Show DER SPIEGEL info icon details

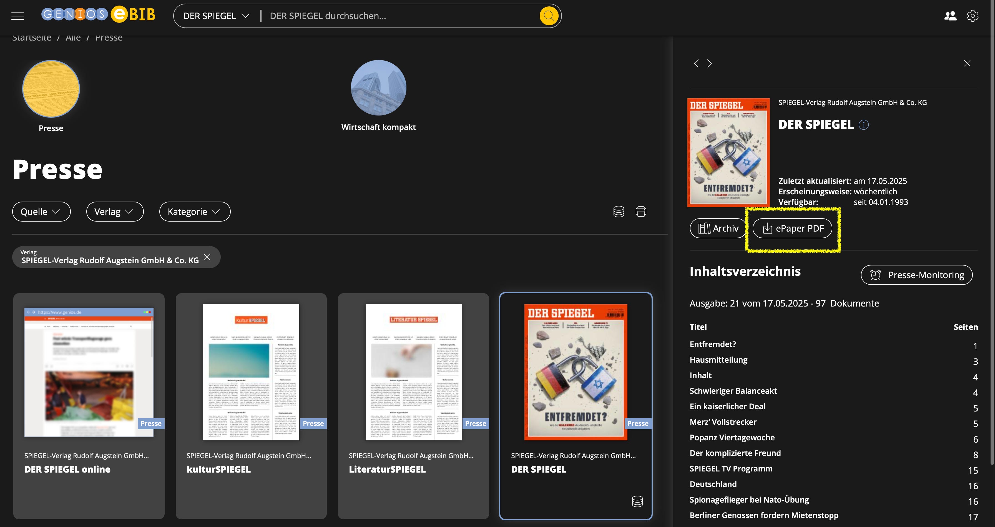[864, 125]
